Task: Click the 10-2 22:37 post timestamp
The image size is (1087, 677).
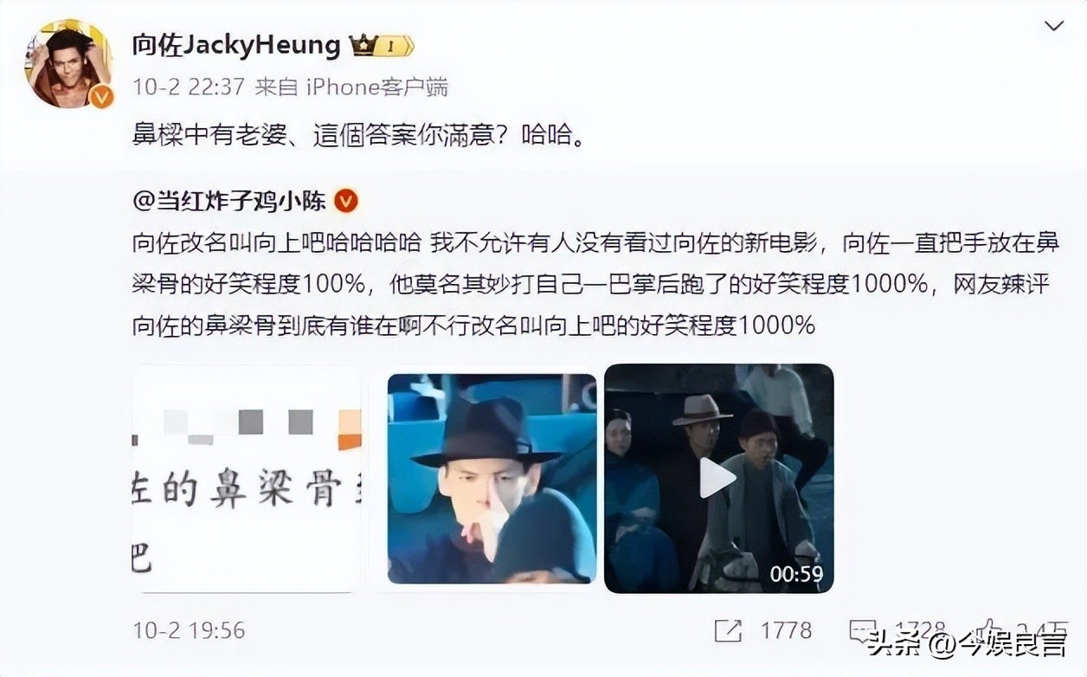Action: (190, 87)
